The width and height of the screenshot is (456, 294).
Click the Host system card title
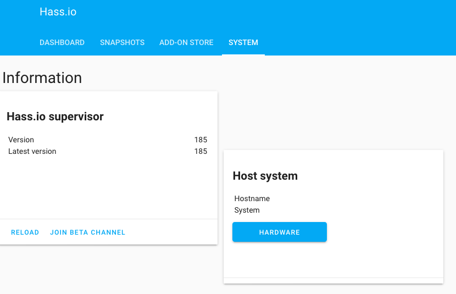(x=265, y=176)
